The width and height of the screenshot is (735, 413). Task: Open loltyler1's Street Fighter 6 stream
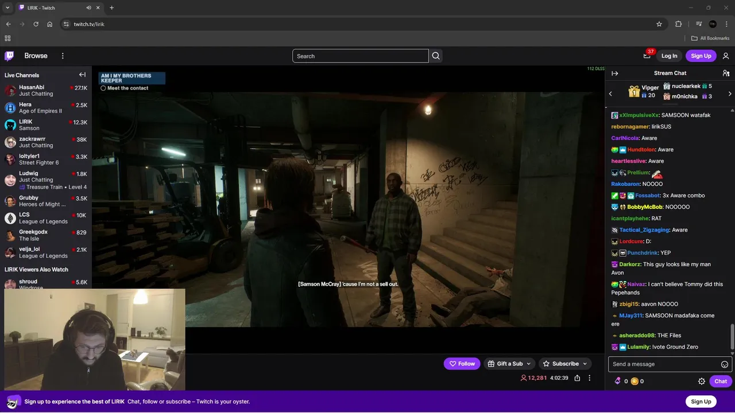[x=46, y=159]
